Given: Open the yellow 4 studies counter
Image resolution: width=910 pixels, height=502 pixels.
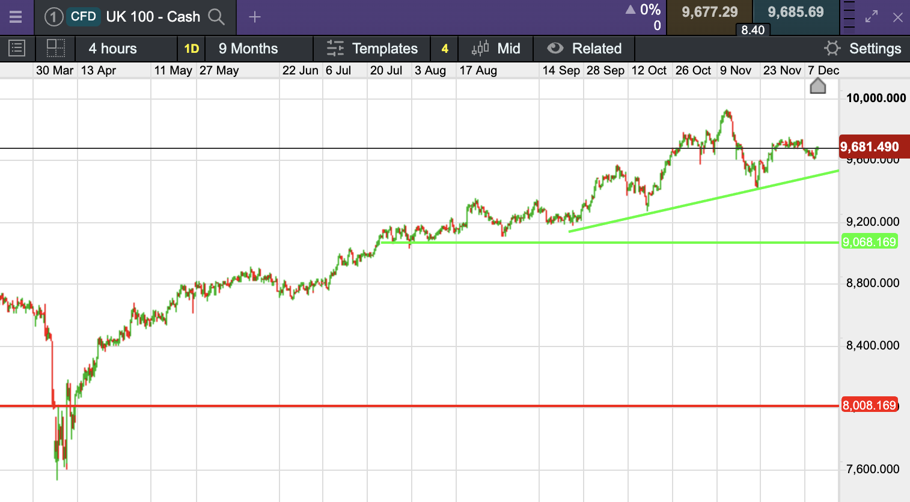Looking at the screenshot, I should [x=445, y=49].
